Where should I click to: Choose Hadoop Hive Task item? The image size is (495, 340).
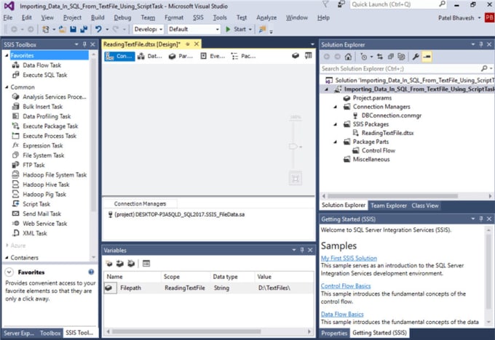[46, 185]
